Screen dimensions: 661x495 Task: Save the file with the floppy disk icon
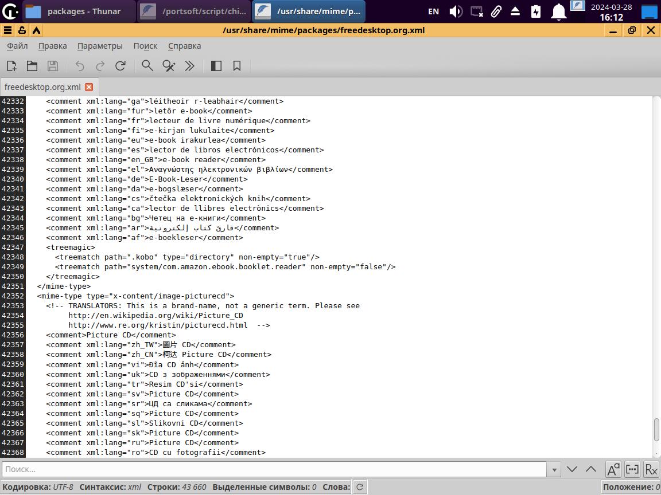pos(53,66)
